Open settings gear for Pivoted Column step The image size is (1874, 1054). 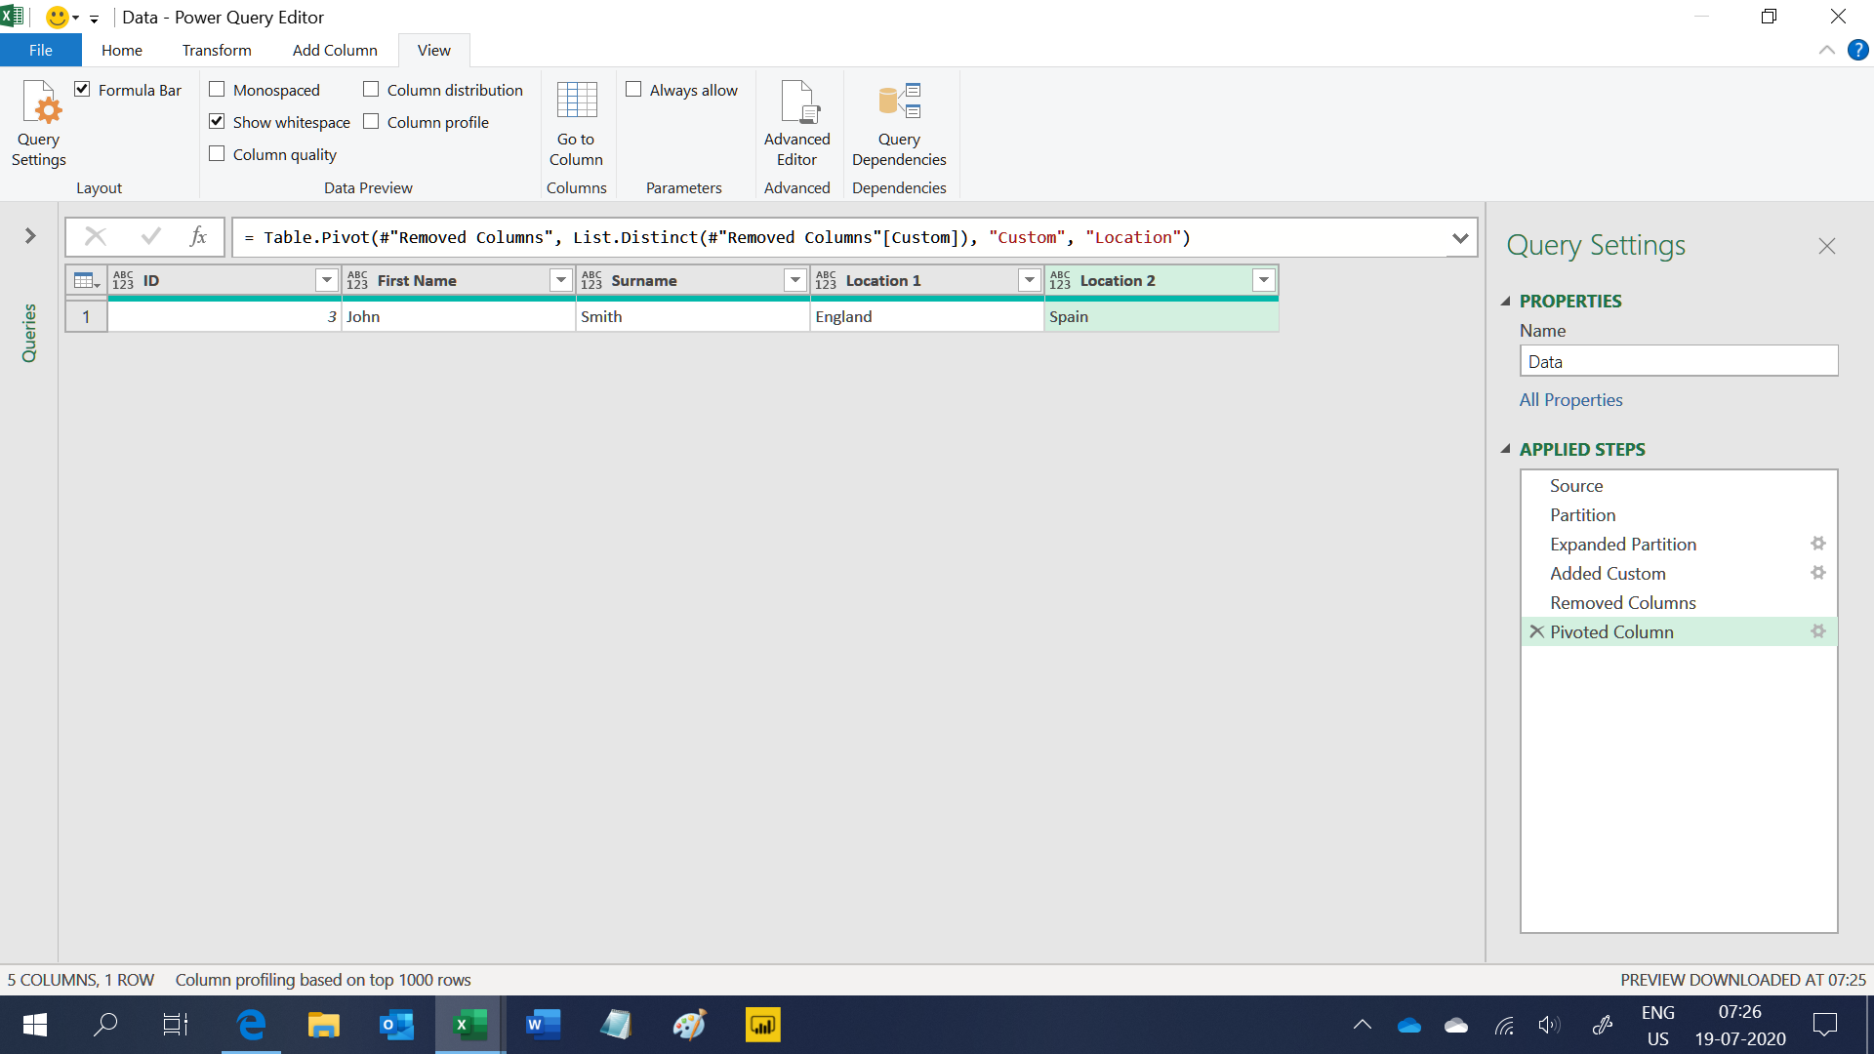click(x=1817, y=631)
